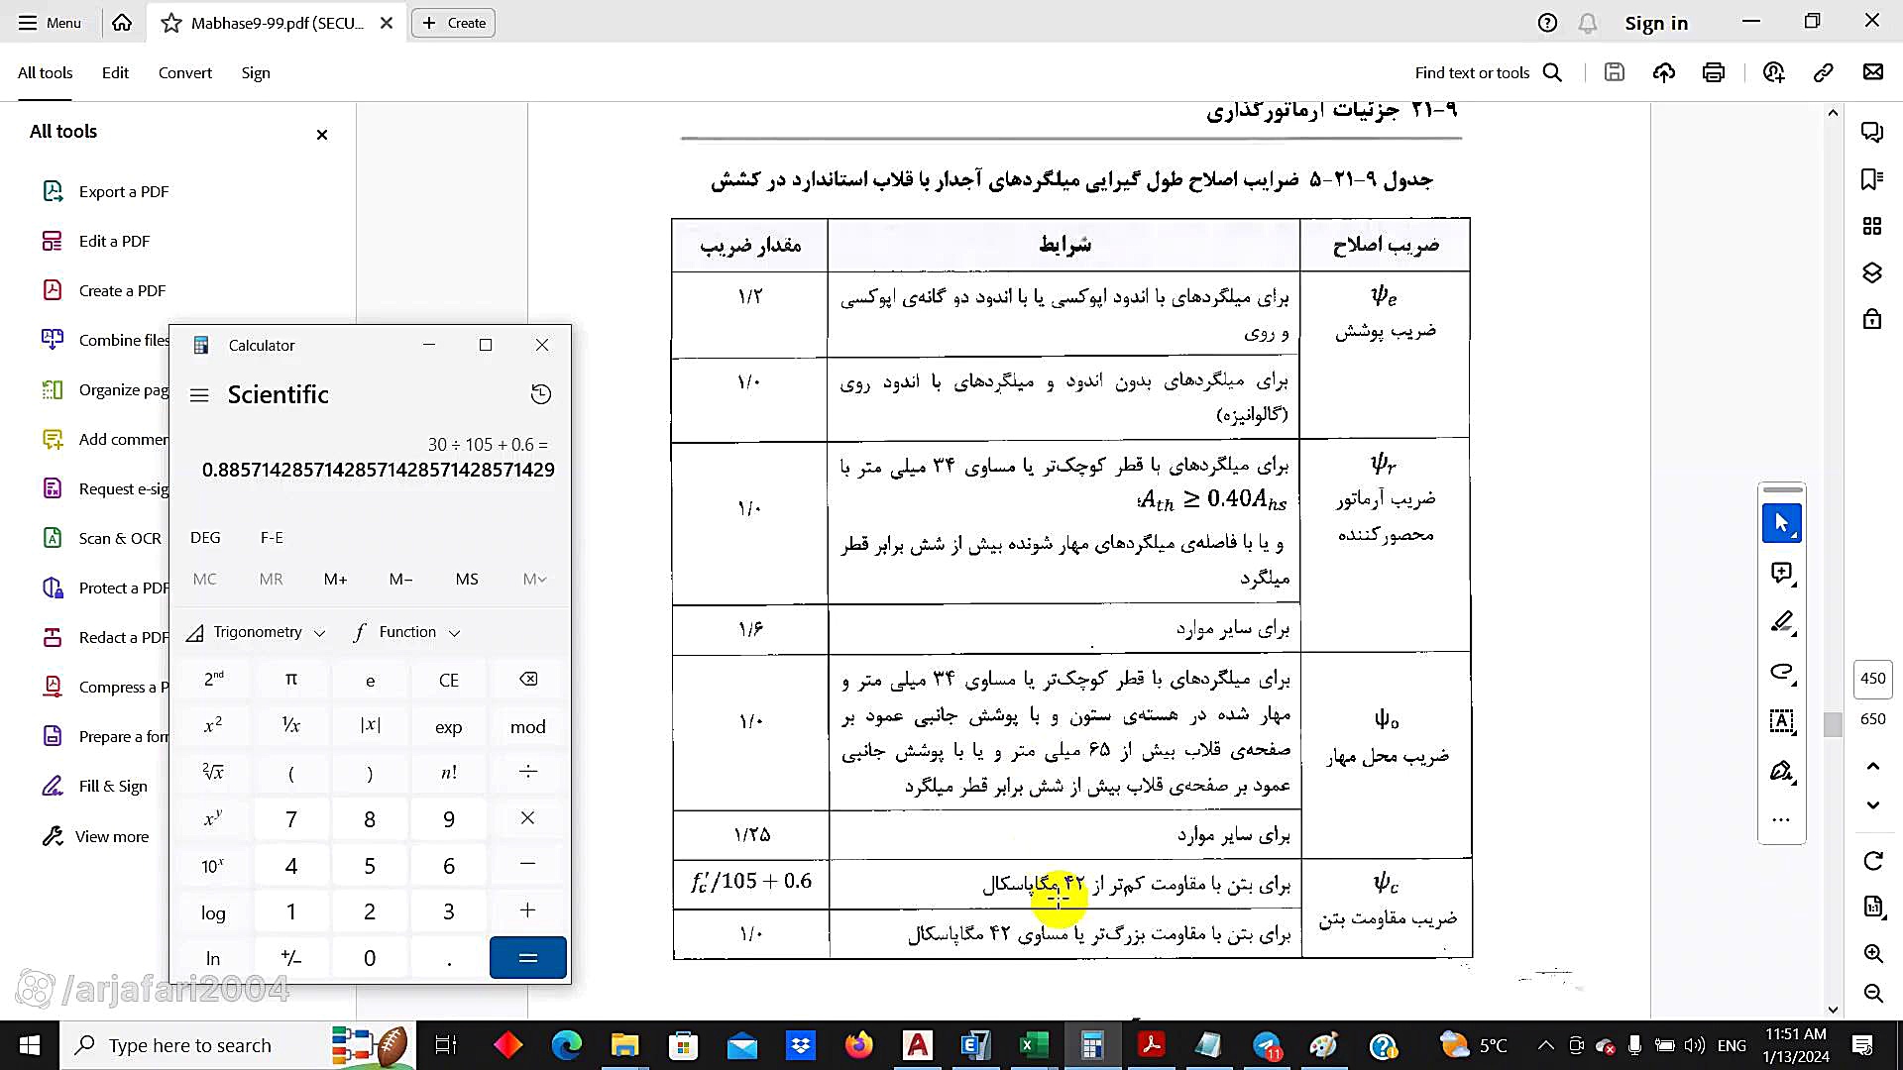Select Edit a PDF tool
This screenshot has height=1070, width=1903.
point(96,241)
